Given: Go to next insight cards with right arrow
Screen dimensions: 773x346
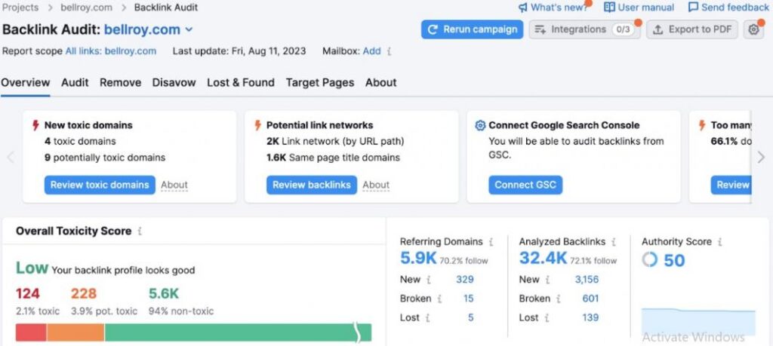Looking at the screenshot, I should pos(761,157).
